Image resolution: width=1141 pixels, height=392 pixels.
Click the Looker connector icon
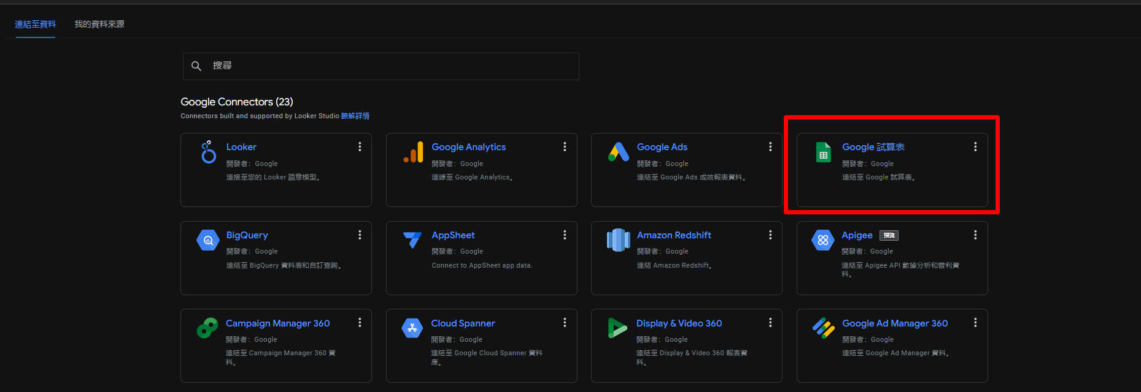[x=209, y=152]
